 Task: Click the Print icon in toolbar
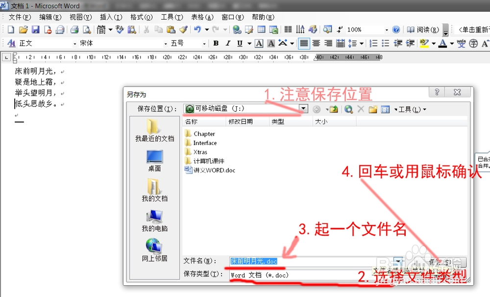74,29
